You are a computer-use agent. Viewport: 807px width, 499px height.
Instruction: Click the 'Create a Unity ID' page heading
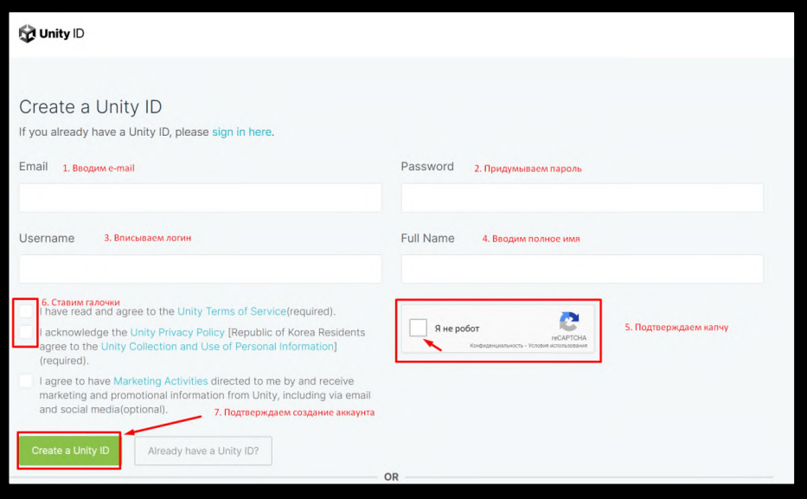[x=91, y=107]
